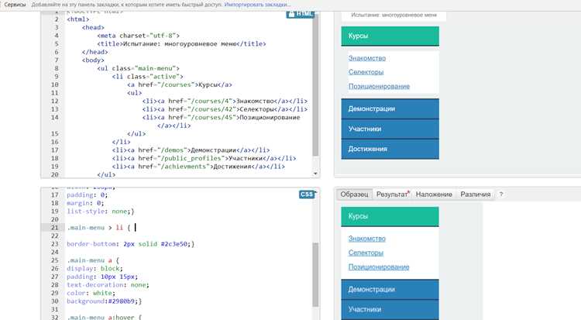Click Сервисы in the bookmarks bar
The image size is (581, 320).
[15, 5]
